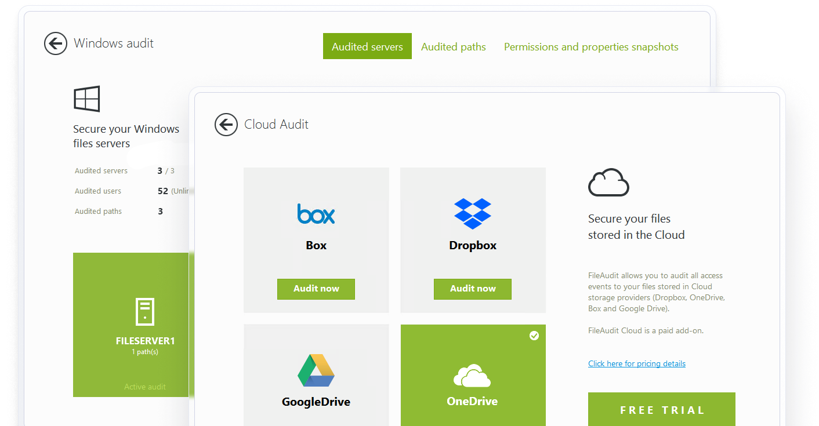Start the FREE TRIAL

[x=662, y=409]
